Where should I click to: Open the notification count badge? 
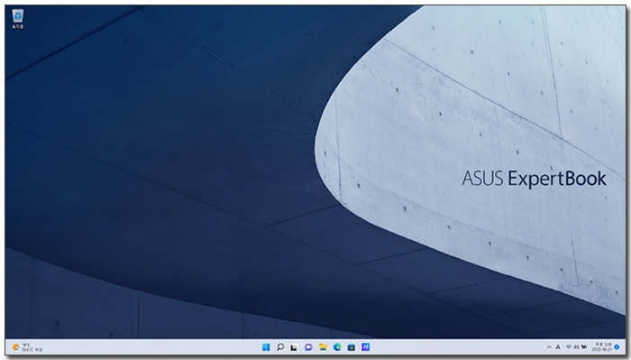tap(617, 347)
